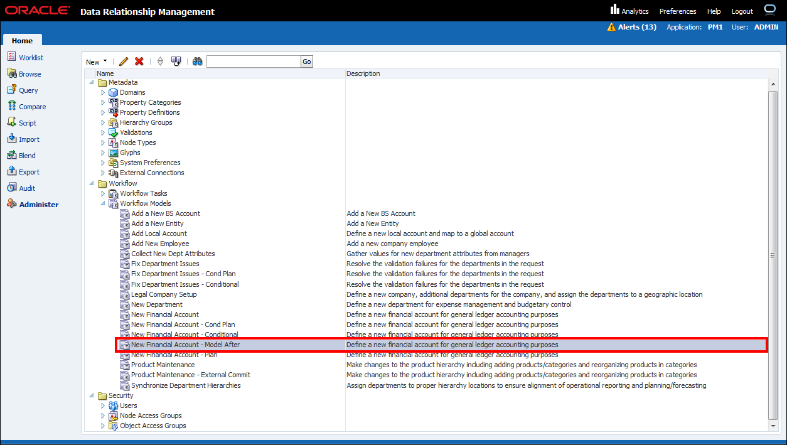
Task: Click the Name column header
Action: click(x=105, y=73)
